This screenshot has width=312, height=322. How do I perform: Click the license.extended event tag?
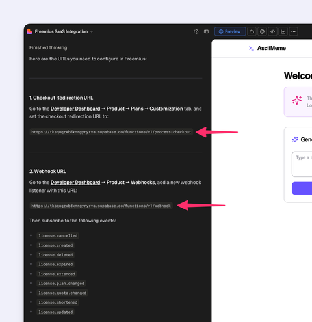click(57, 274)
